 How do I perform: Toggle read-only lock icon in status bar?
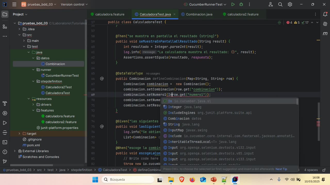click(324, 170)
